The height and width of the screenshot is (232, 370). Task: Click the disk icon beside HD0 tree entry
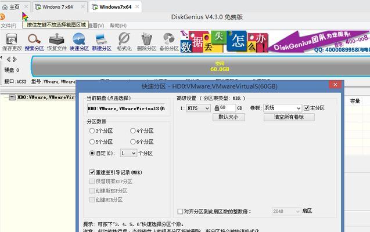pos(12,97)
